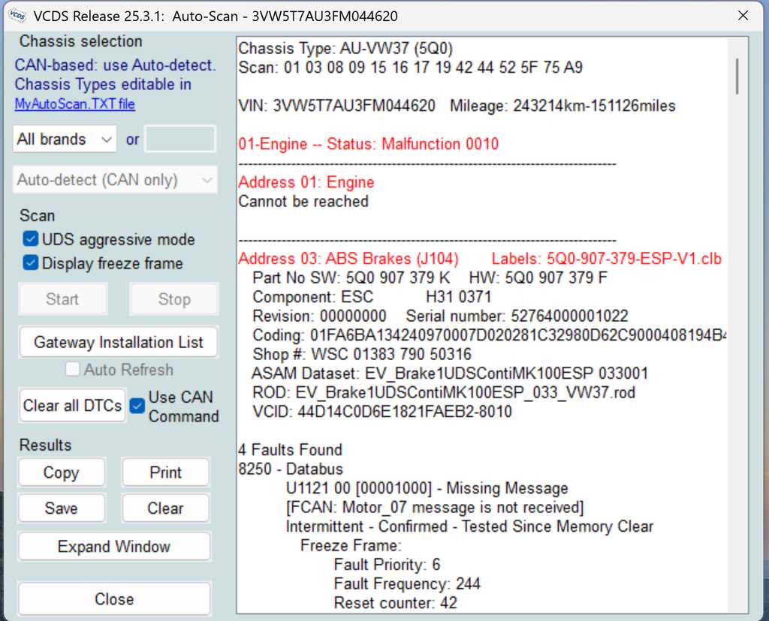This screenshot has height=621, width=769.
Task: Print the scan results
Action: pyautogui.click(x=166, y=472)
